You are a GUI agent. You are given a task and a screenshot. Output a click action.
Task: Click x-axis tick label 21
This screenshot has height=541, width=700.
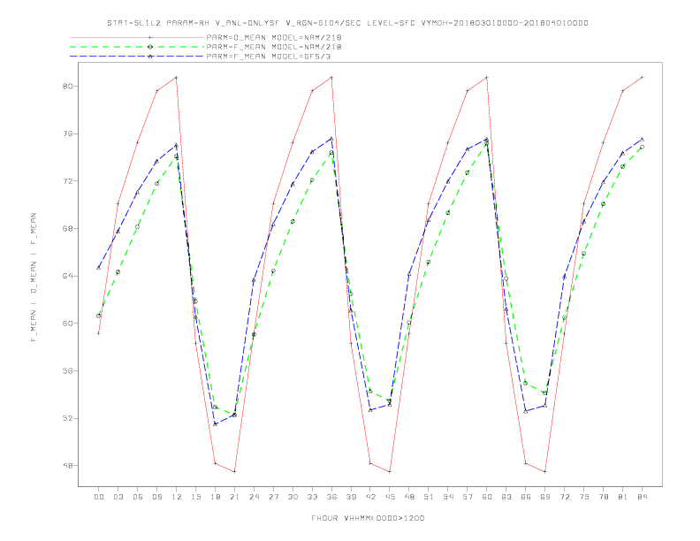coord(234,497)
